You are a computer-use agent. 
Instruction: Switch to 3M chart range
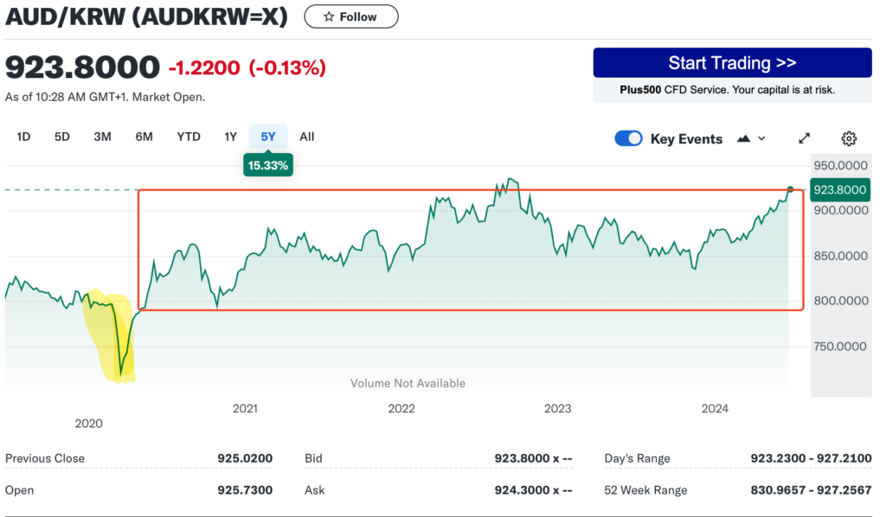(103, 137)
